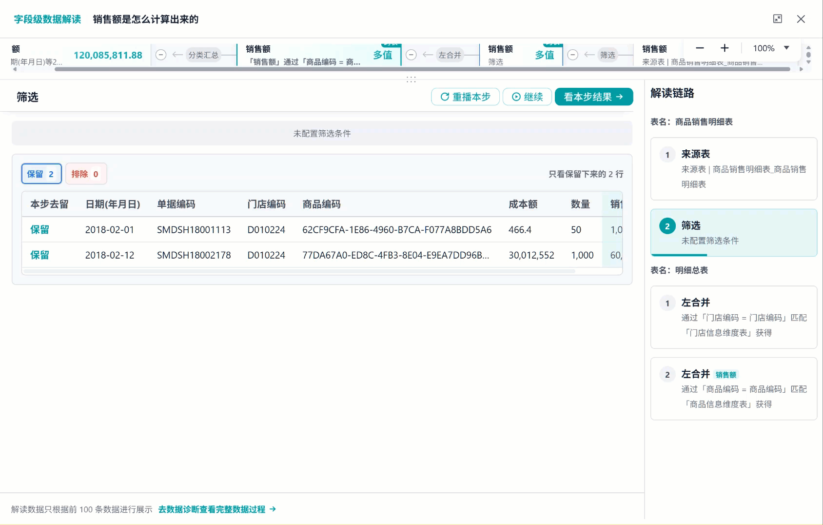Select 来源表 step card in 解读链路
Image resolution: width=823 pixels, height=525 pixels.
pos(734,169)
